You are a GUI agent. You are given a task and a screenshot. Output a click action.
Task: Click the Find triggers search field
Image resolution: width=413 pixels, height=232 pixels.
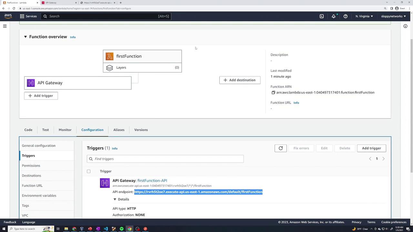tap(165, 159)
